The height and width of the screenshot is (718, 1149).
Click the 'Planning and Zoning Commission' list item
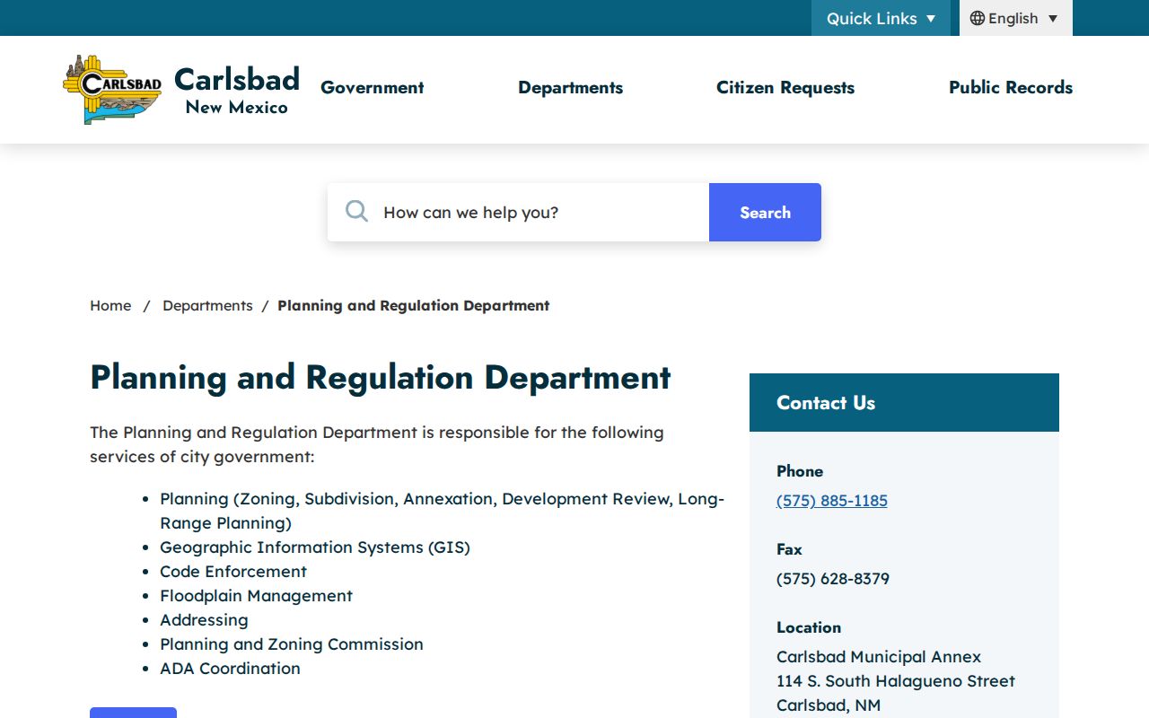[x=292, y=644]
